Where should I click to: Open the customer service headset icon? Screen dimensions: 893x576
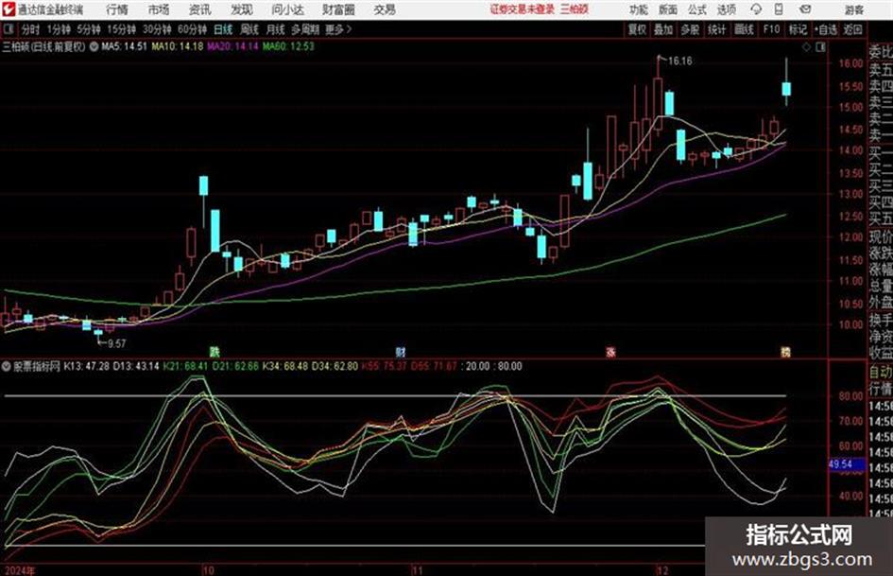(756, 9)
